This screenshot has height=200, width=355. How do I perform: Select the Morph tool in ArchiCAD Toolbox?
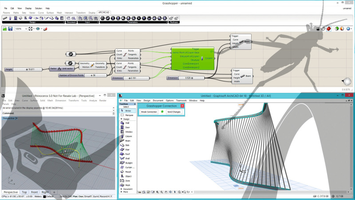pos(127,172)
